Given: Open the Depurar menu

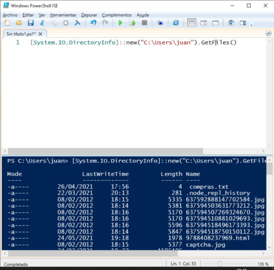Looking at the screenshot, I should click(89, 15).
